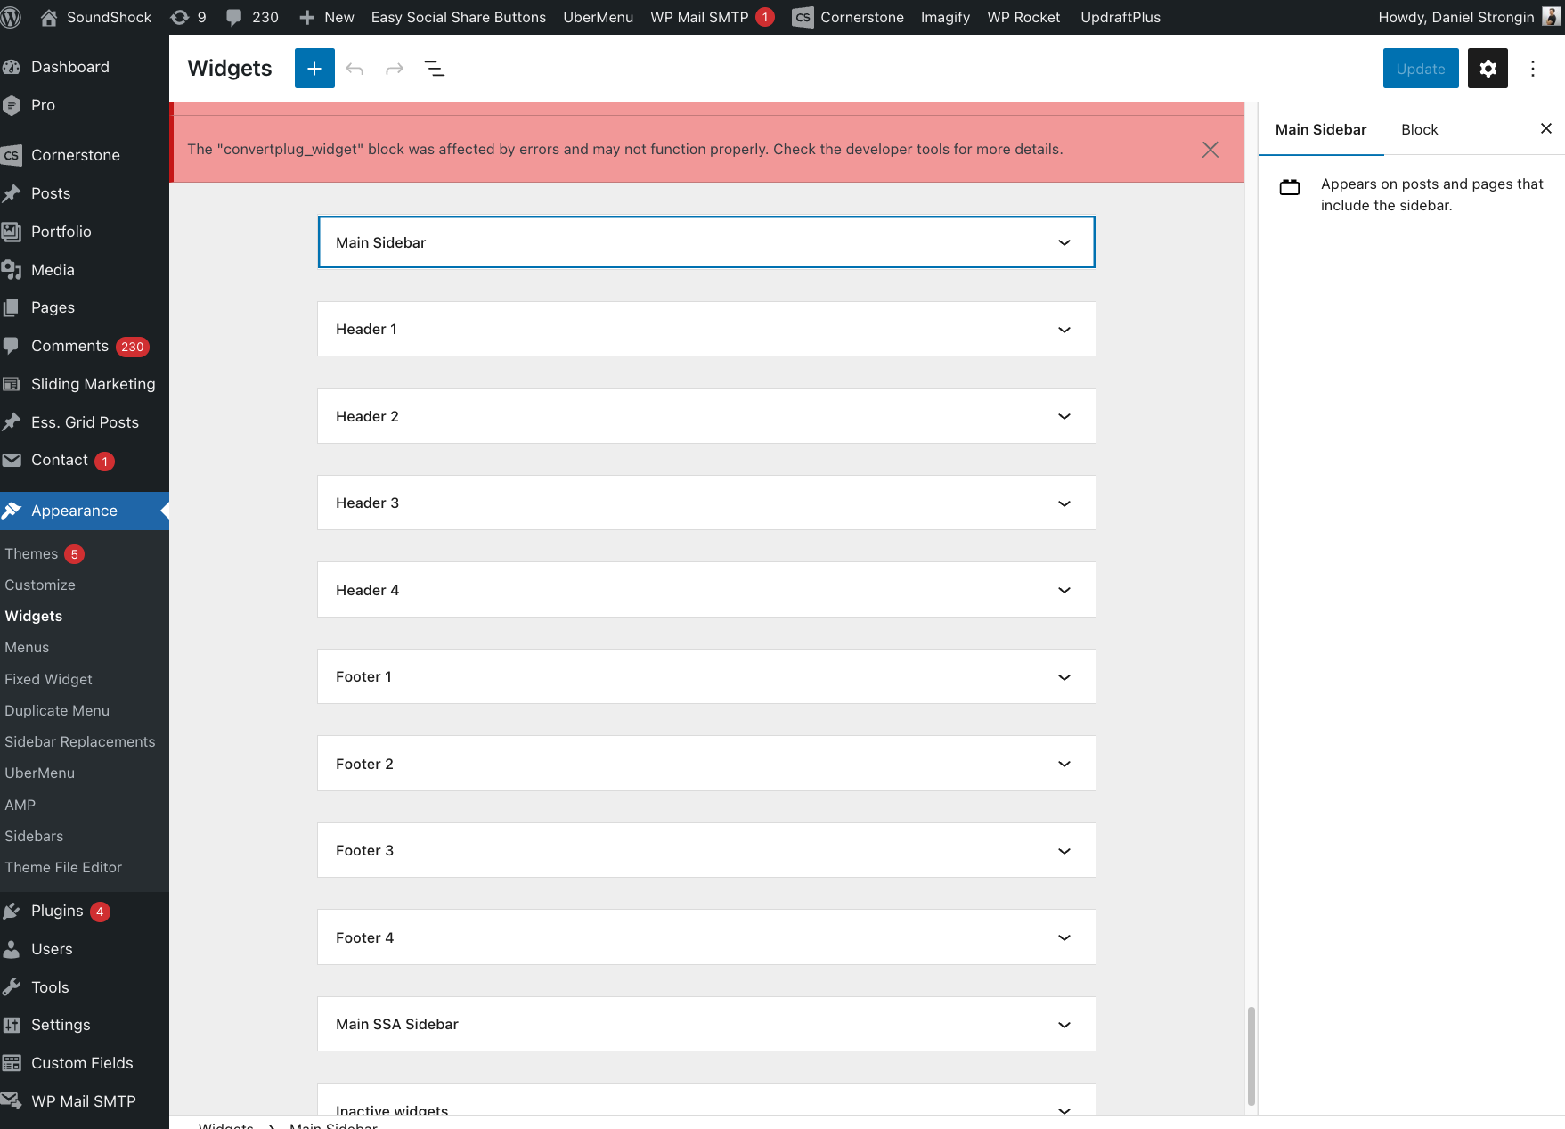Open Menus under Appearance
The height and width of the screenshot is (1129, 1565).
27,647
